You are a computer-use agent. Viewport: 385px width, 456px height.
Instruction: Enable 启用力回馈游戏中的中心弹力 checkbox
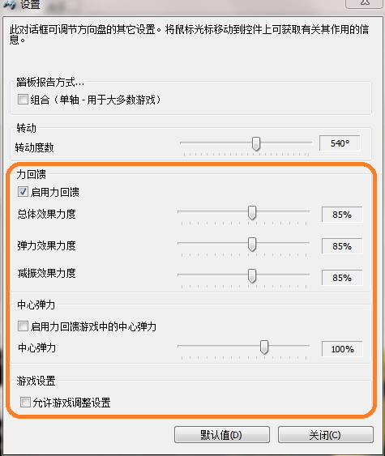tap(23, 326)
